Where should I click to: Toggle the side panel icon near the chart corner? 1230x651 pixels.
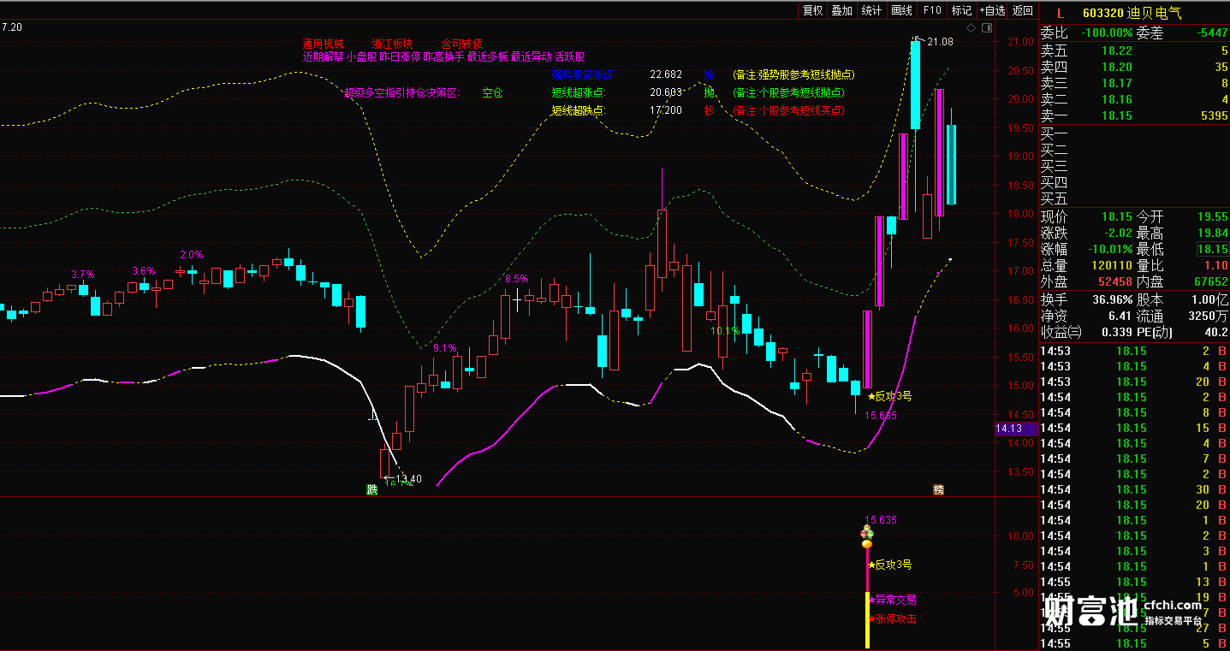coord(988,28)
